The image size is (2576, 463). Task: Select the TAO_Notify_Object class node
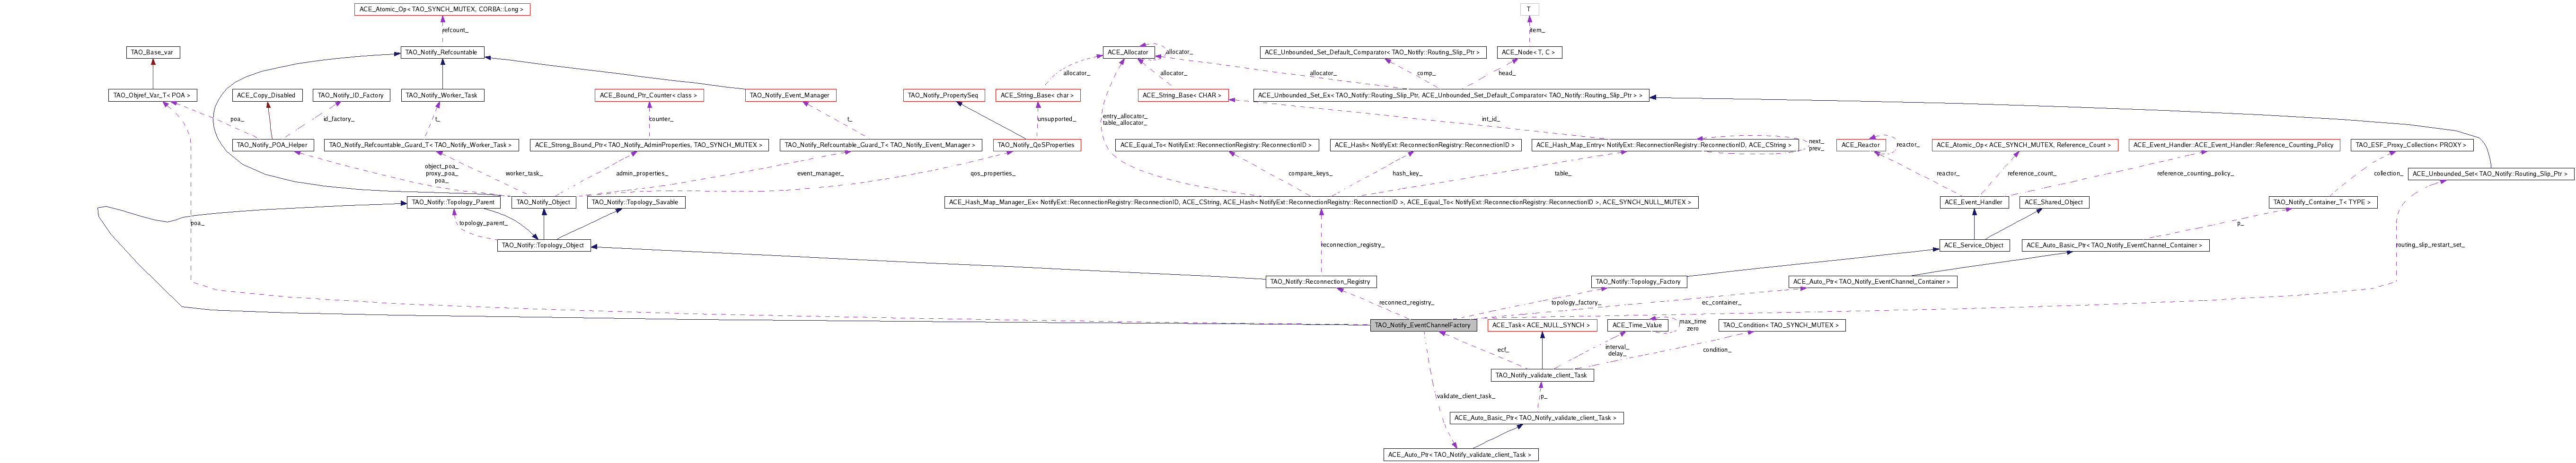click(x=543, y=202)
